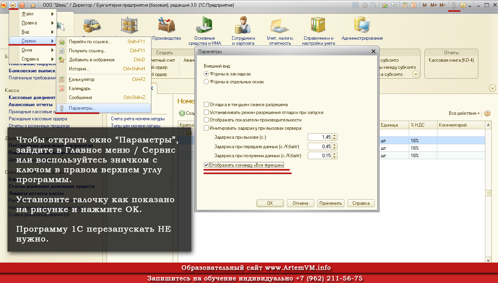Screen dimensions: 498x283
Task: Confirm the Параметры dialog with OK
Action: tap(270, 203)
